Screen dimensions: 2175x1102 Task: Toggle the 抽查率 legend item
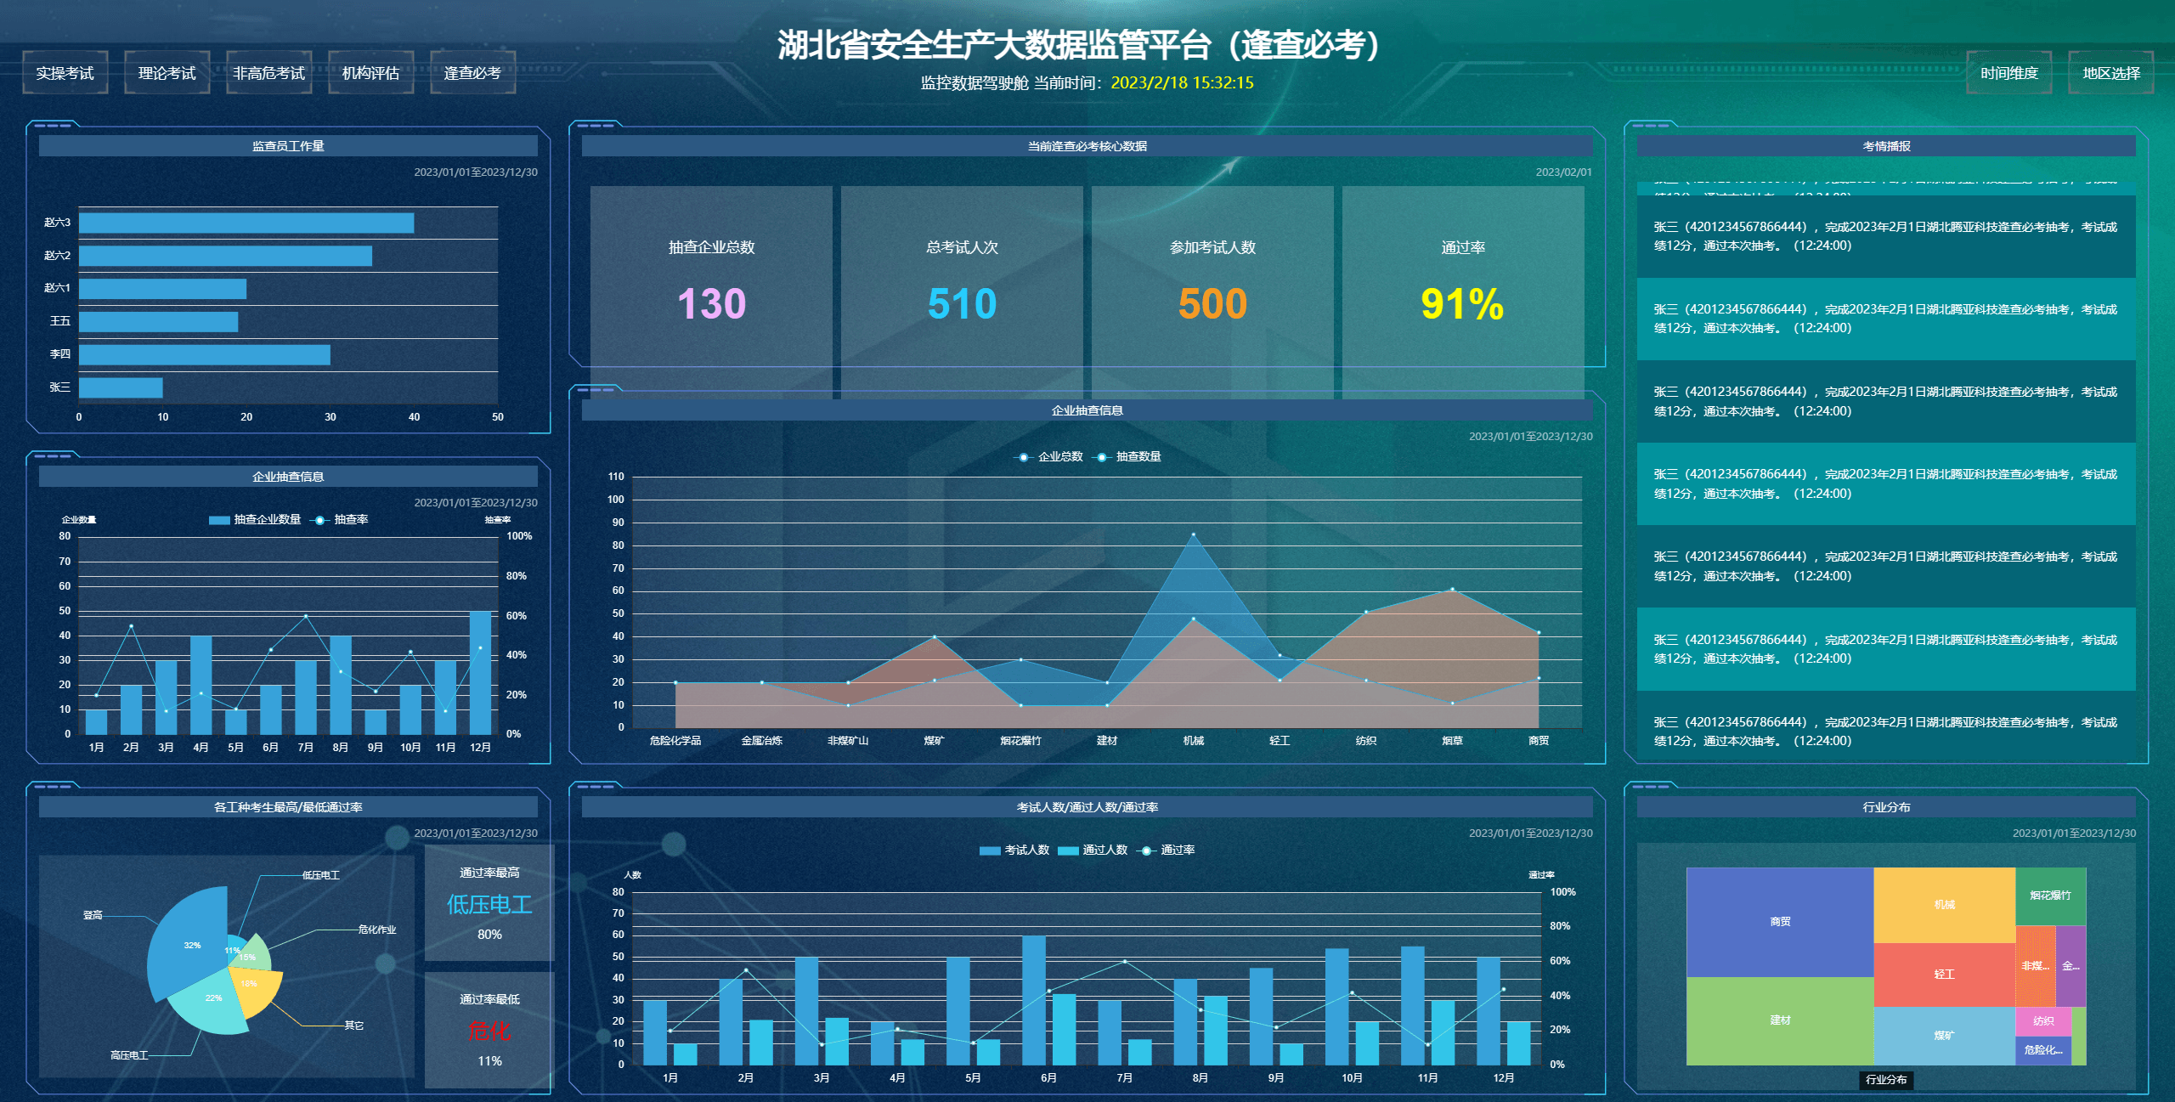click(339, 519)
